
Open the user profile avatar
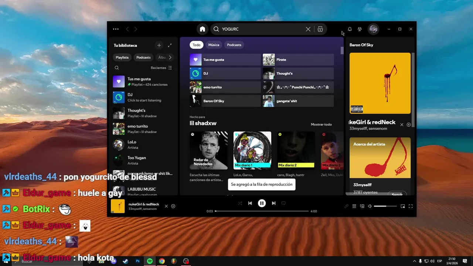point(374,29)
